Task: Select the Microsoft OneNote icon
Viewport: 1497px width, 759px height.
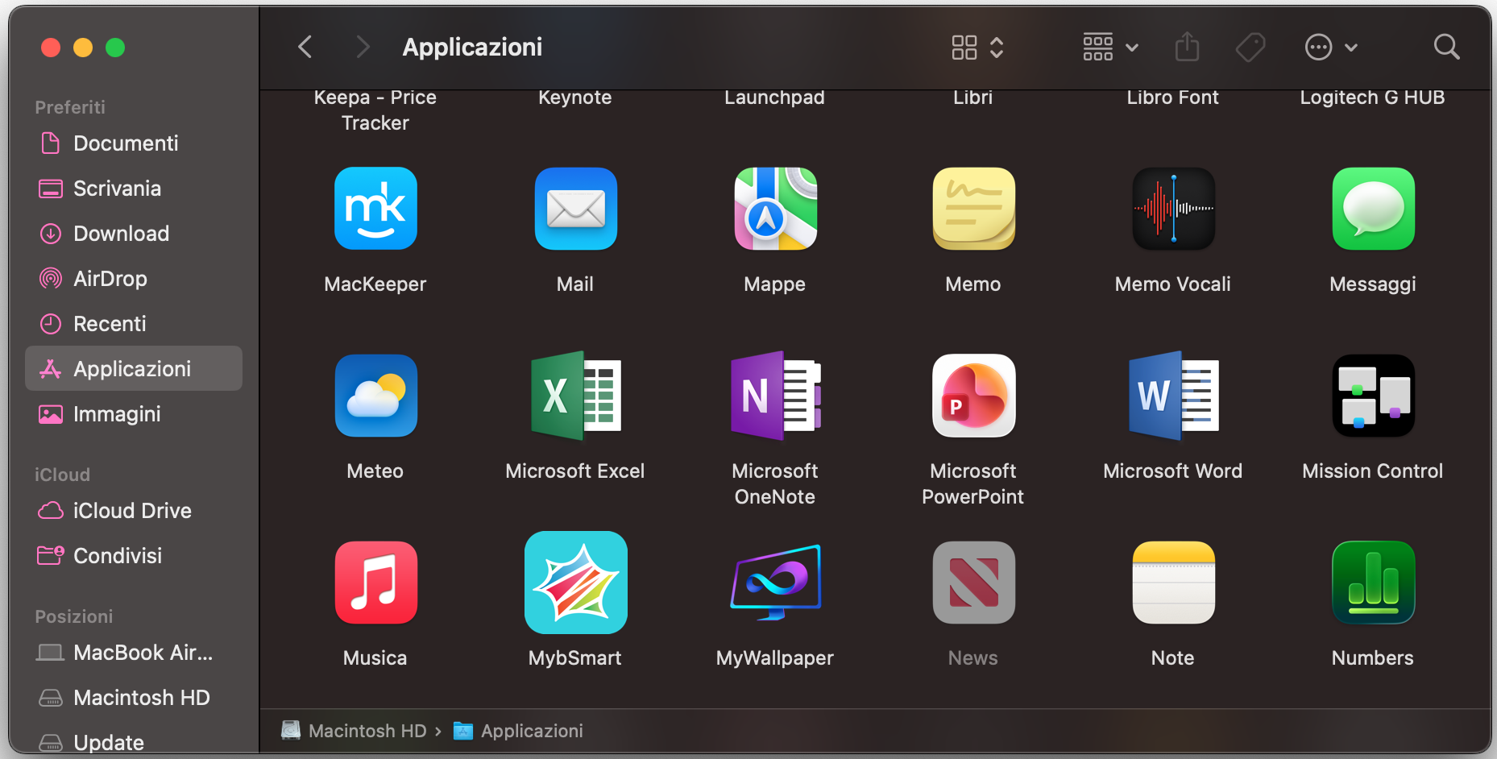Action: tap(775, 396)
